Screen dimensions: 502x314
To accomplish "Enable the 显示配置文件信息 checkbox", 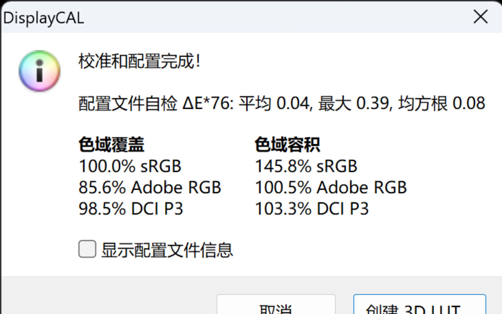I will (87, 249).
